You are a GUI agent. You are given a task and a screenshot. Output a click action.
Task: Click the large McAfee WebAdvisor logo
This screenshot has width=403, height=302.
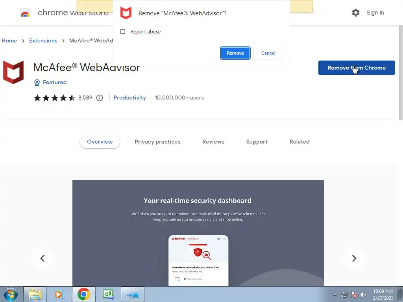pyautogui.click(x=13, y=72)
